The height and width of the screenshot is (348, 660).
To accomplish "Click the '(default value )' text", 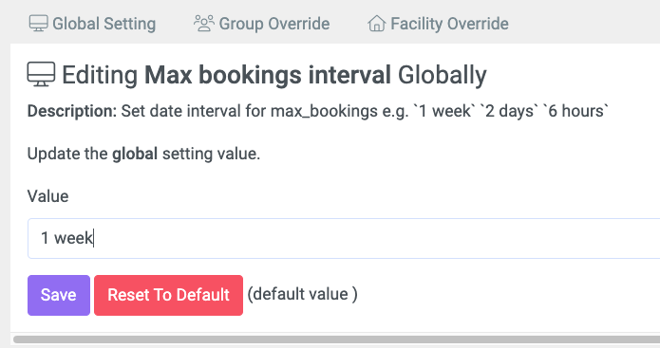I will tap(302, 294).
